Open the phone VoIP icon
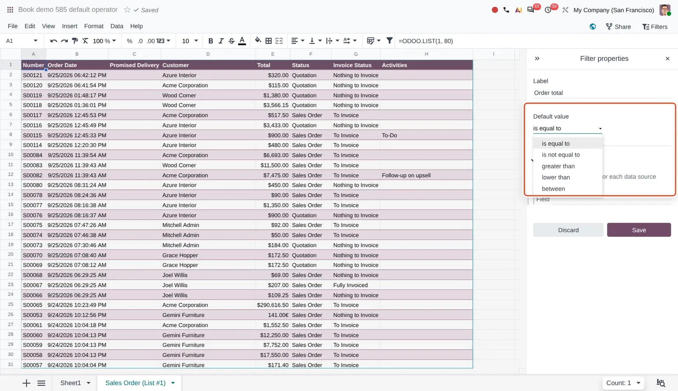 click(506, 10)
